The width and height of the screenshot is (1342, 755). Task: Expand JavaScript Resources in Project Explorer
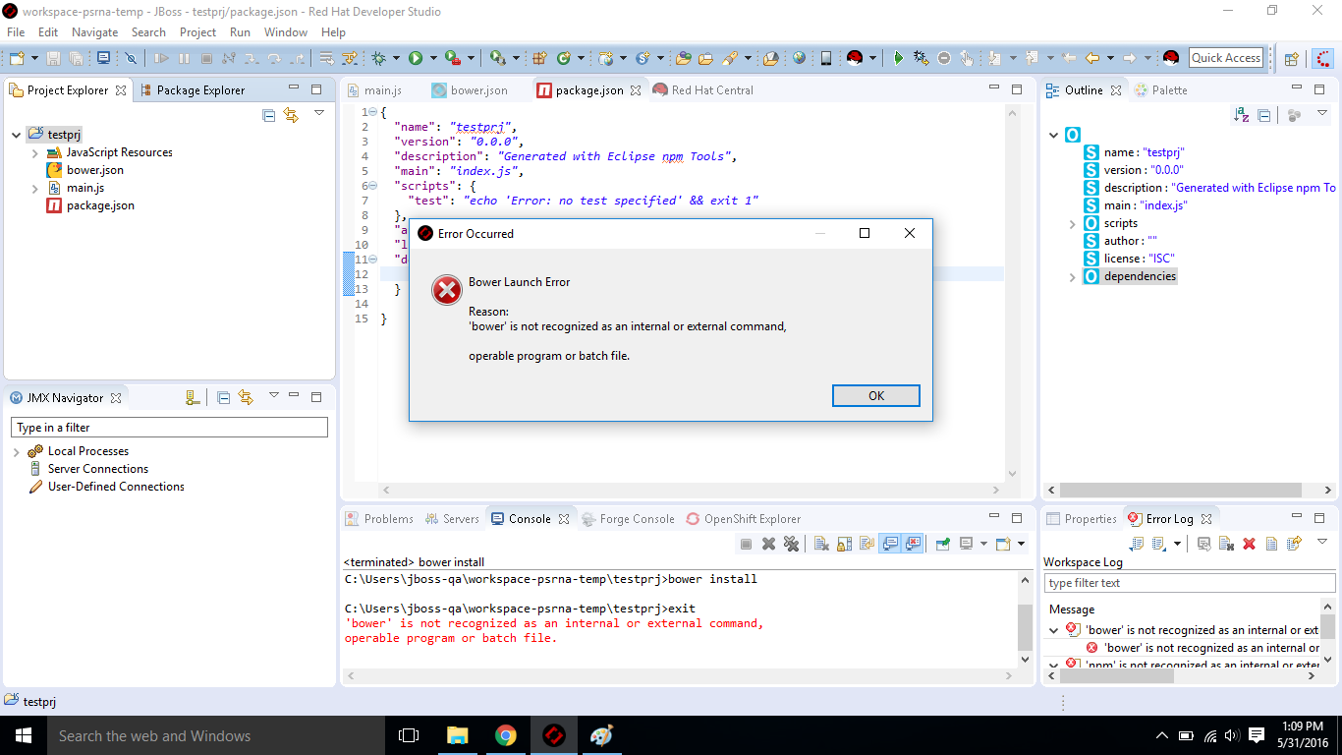click(x=35, y=153)
